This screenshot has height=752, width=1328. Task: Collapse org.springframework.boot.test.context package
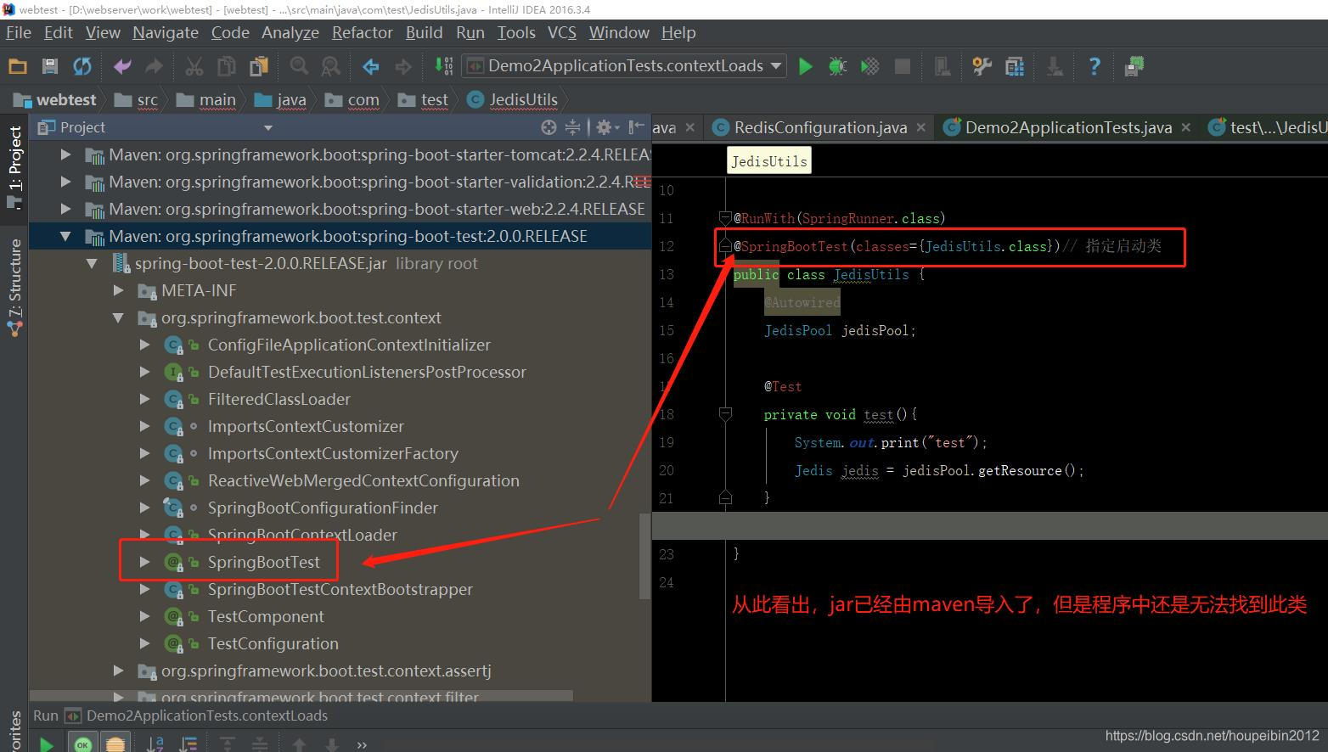click(x=118, y=318)
